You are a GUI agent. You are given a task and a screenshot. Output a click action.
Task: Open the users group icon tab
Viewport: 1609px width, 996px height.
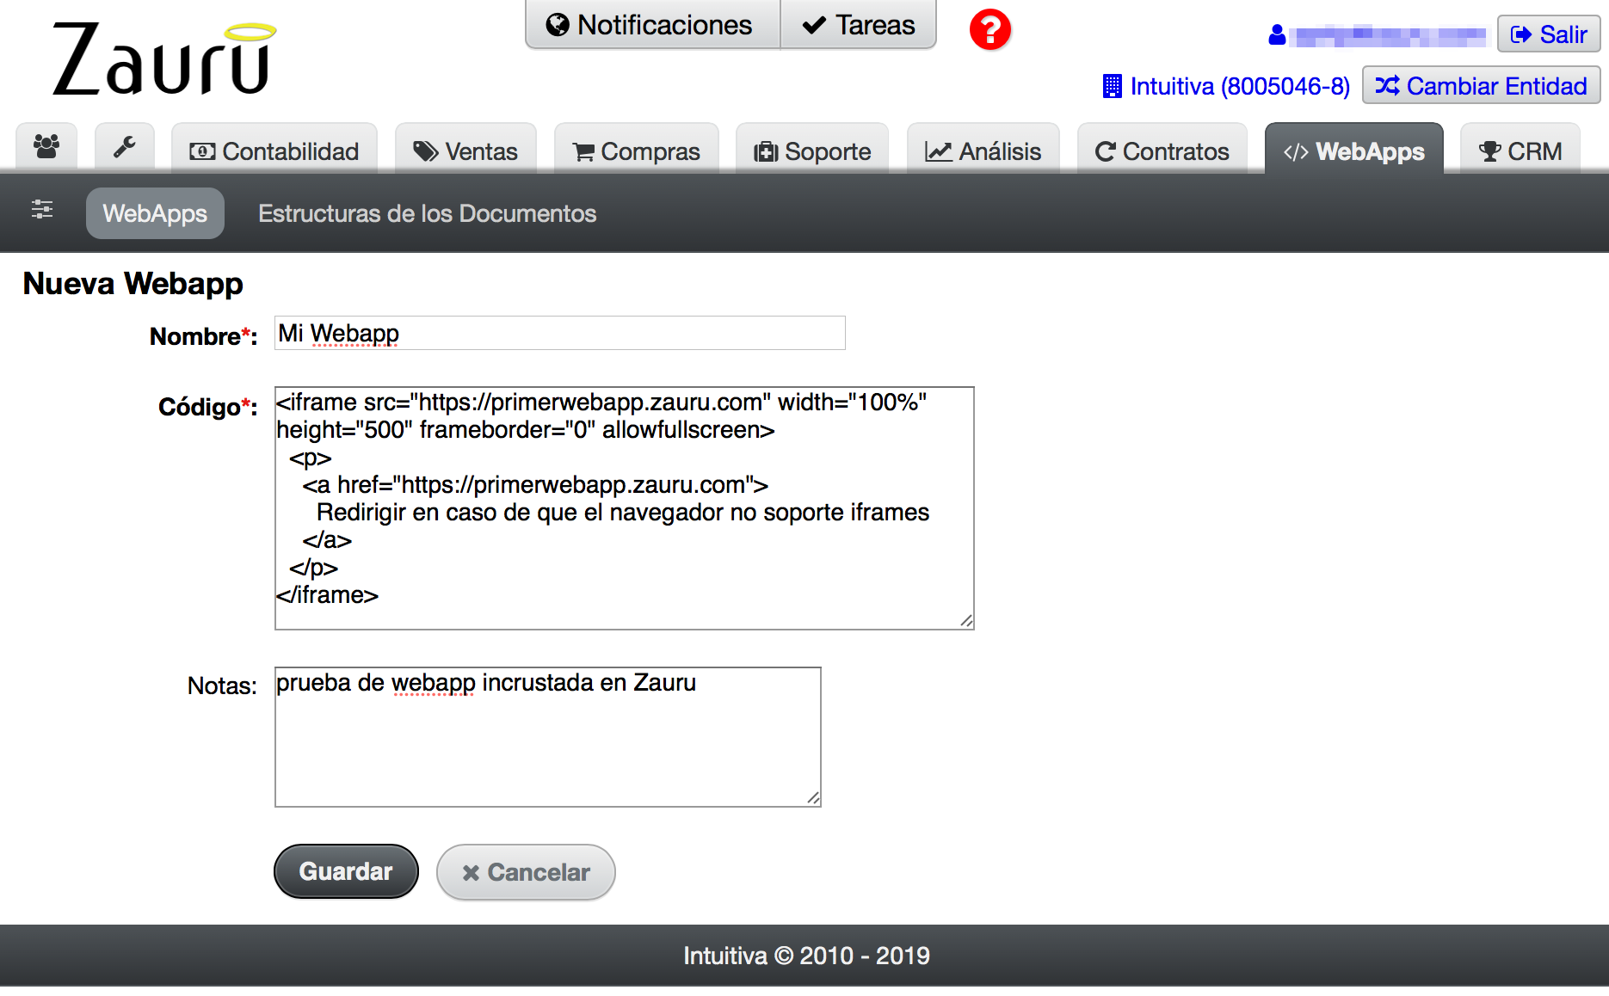46,148
